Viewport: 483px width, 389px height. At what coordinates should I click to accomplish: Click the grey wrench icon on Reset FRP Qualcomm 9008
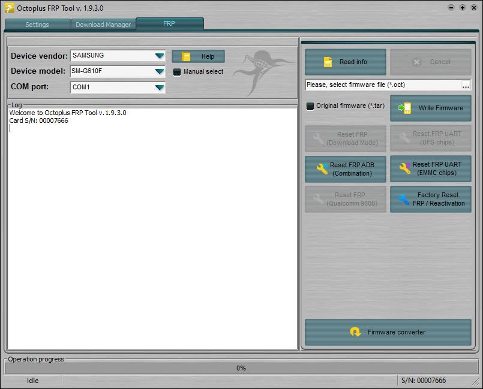[x=319, y=199]
